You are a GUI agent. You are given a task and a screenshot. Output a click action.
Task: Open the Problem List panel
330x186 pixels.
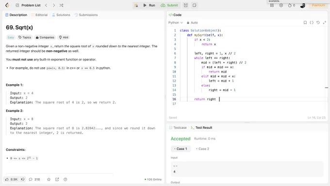pyautogui.click(x=28, y=5)
